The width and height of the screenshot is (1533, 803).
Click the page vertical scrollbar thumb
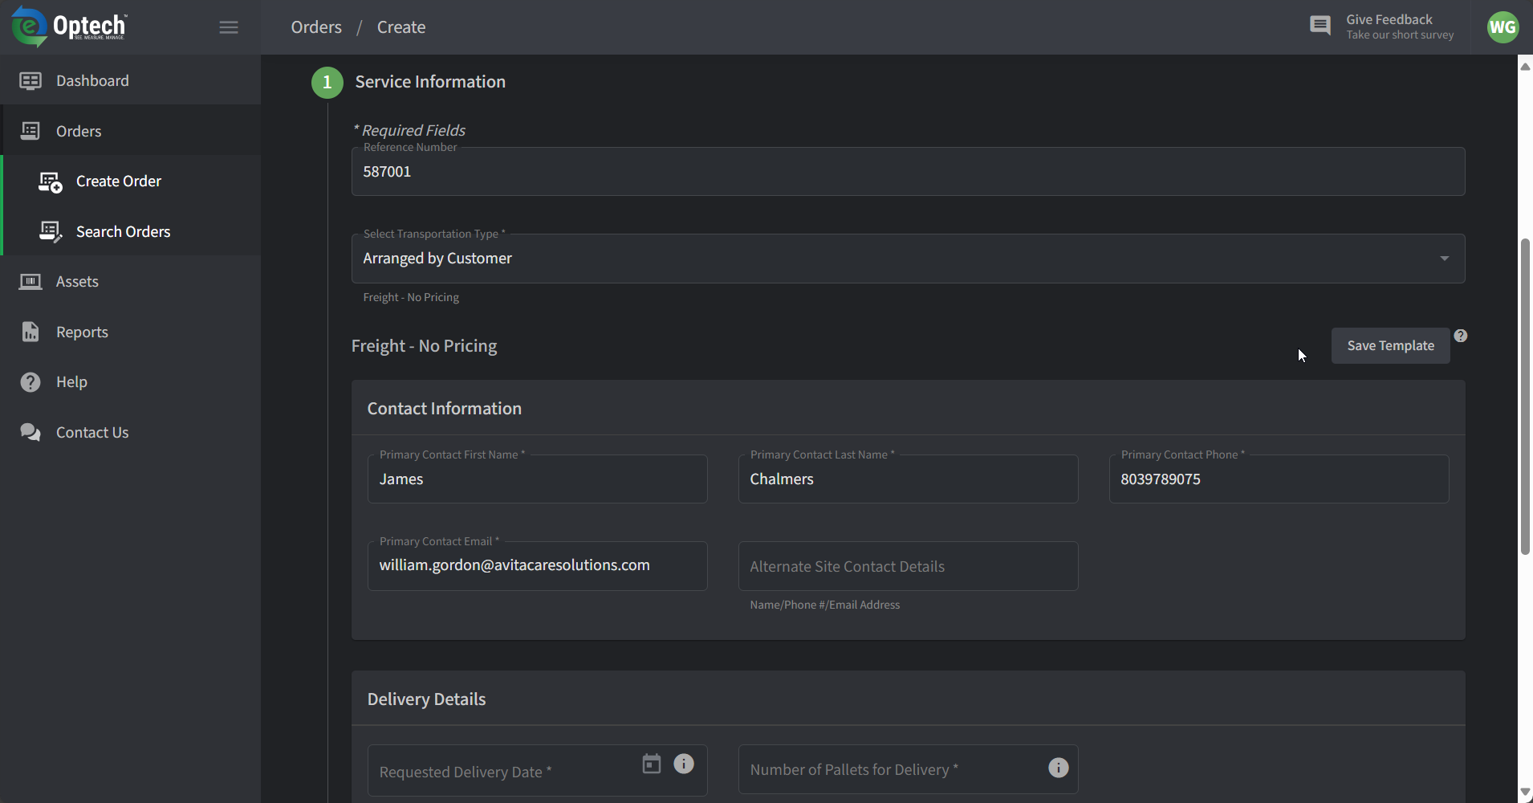tap(1525, 396)
